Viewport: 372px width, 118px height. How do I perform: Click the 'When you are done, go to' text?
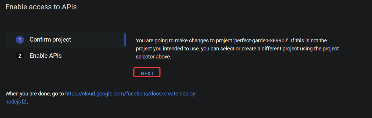pyautogui.click(x=35, y=94)
